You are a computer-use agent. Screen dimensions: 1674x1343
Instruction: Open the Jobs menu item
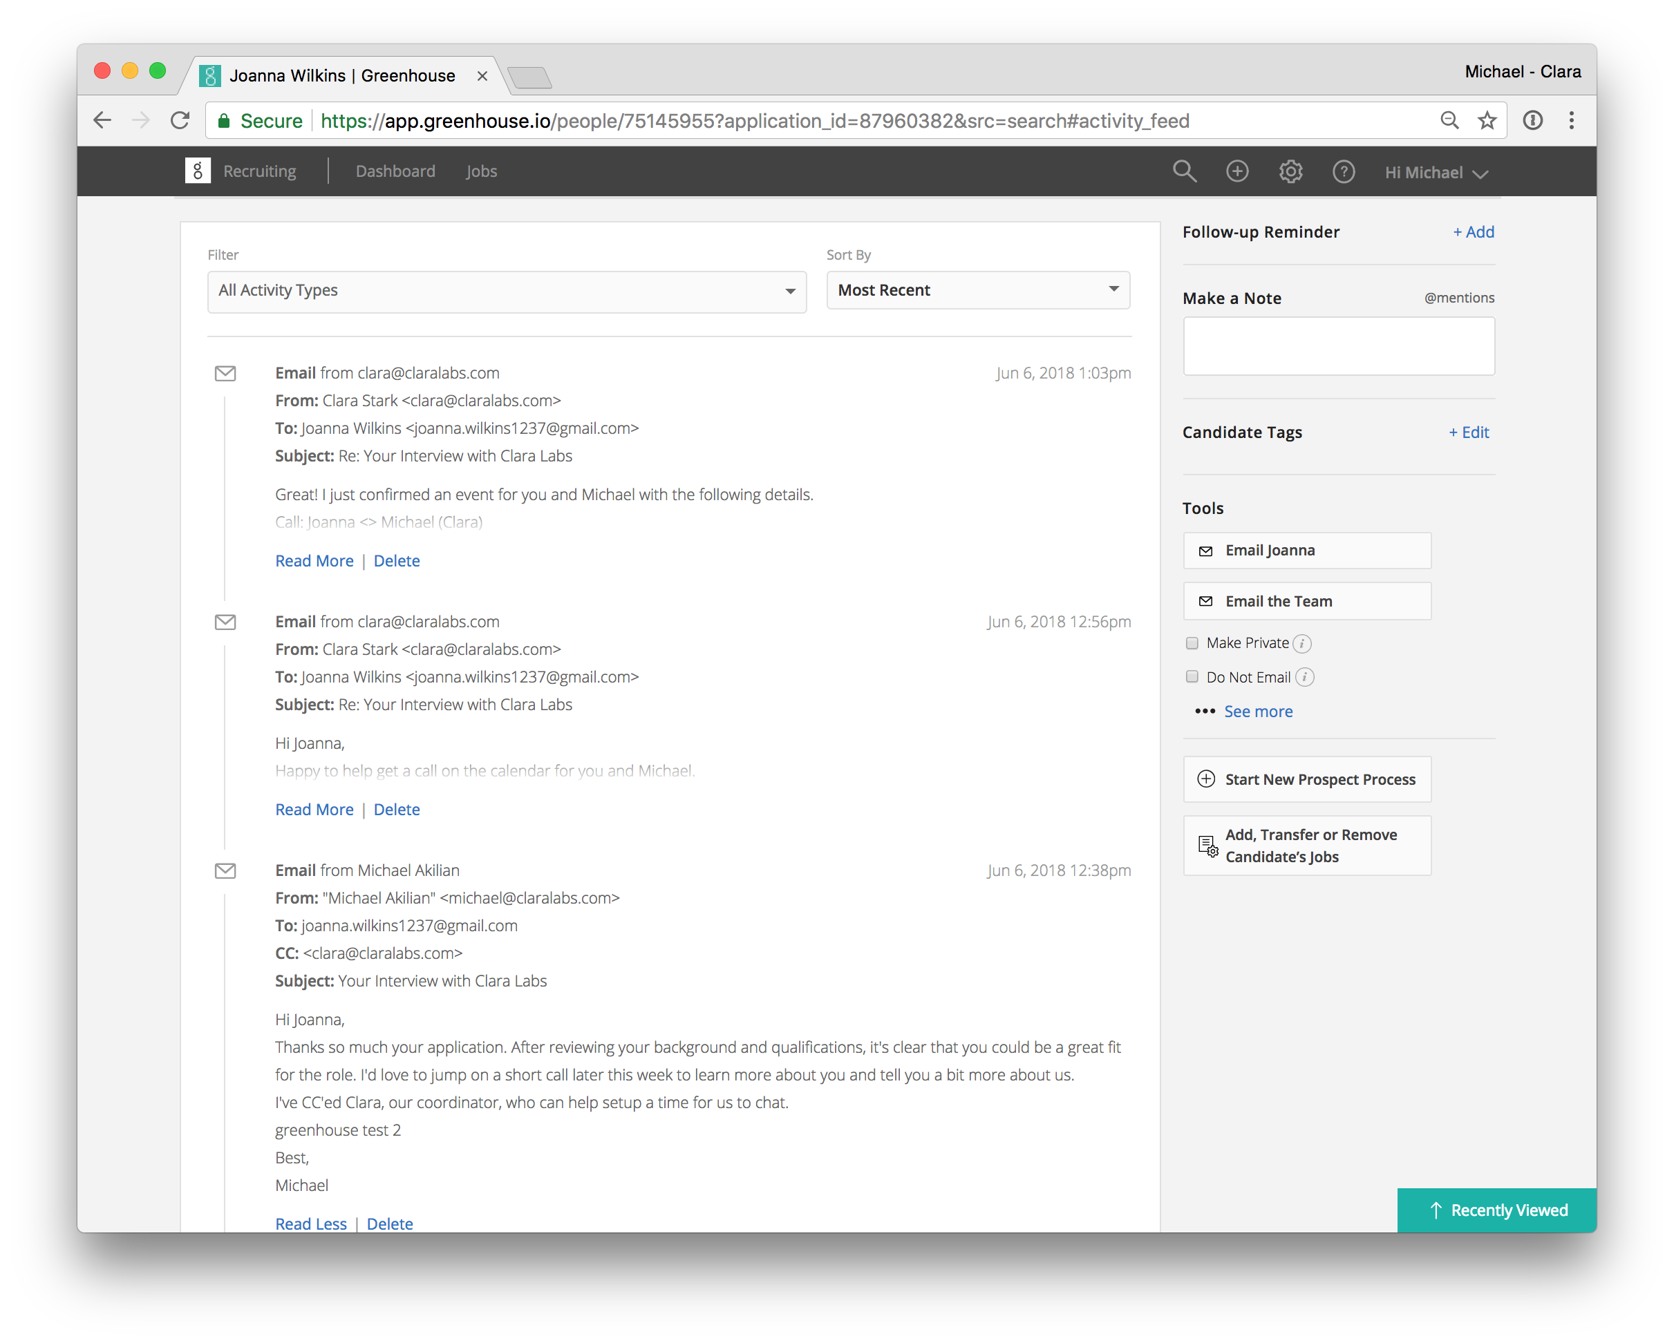pos(481,171)
